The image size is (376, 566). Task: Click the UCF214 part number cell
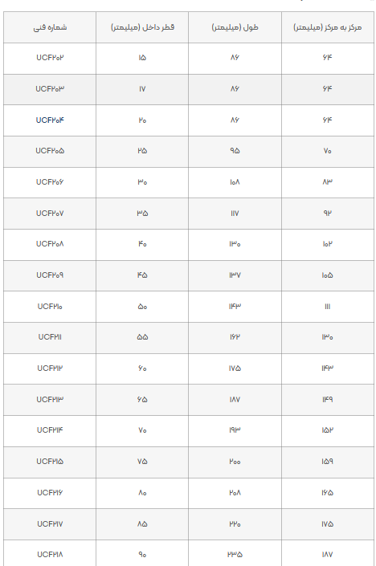(50, 430)
